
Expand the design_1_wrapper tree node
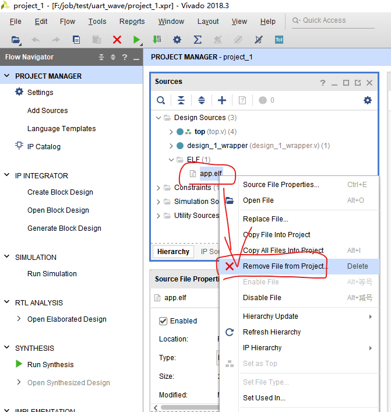[x=171, y=146]
